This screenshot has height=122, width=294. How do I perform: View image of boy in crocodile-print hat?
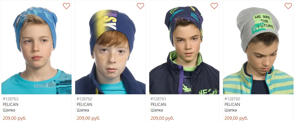(184, 48)
